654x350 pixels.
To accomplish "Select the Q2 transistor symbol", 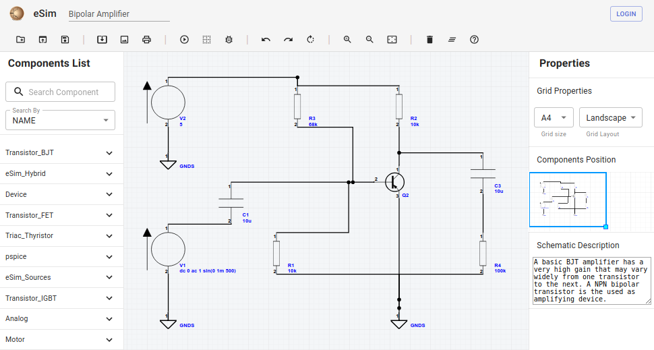I will (x=394, y=182).
